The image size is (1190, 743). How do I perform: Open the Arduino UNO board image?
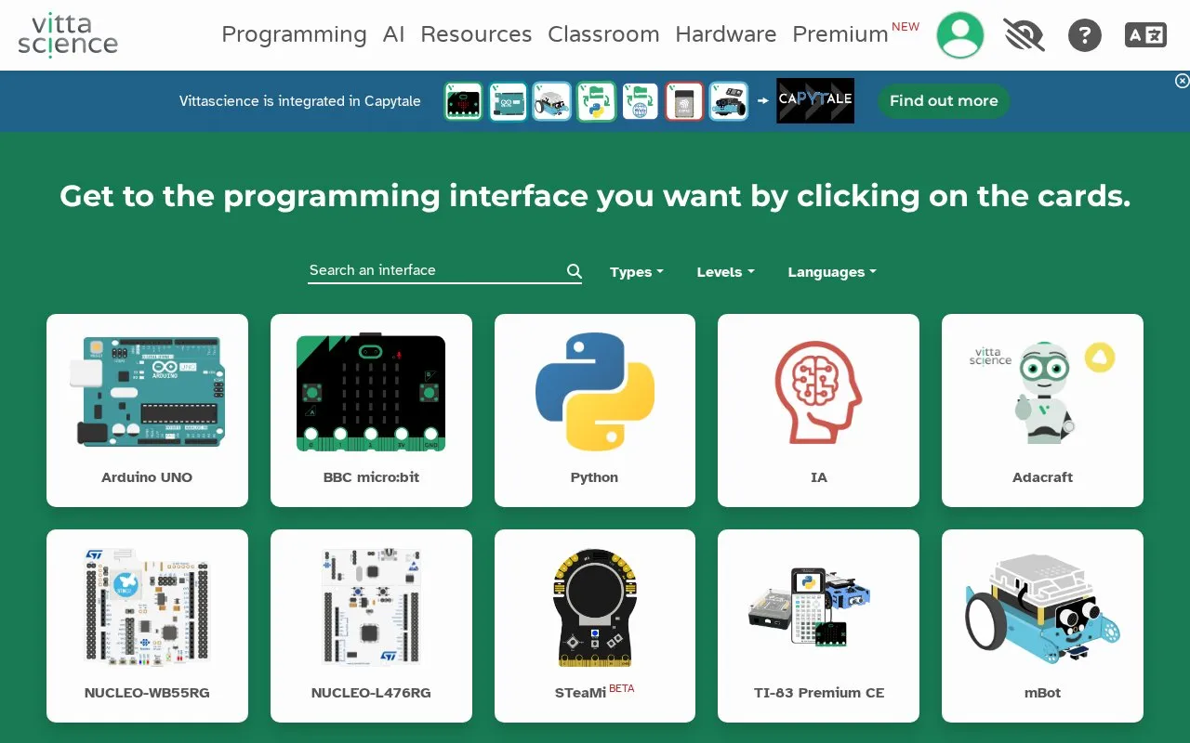[148, 390]
